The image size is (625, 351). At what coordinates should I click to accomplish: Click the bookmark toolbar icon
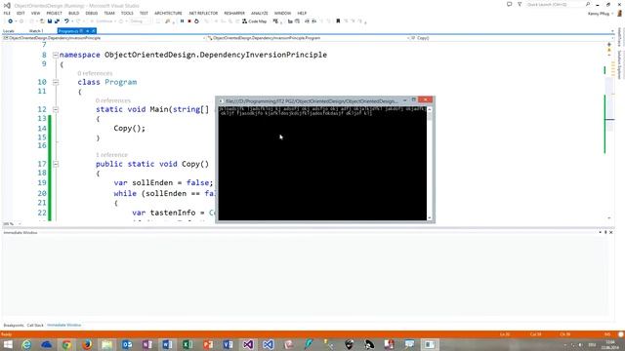coord(338,21)
